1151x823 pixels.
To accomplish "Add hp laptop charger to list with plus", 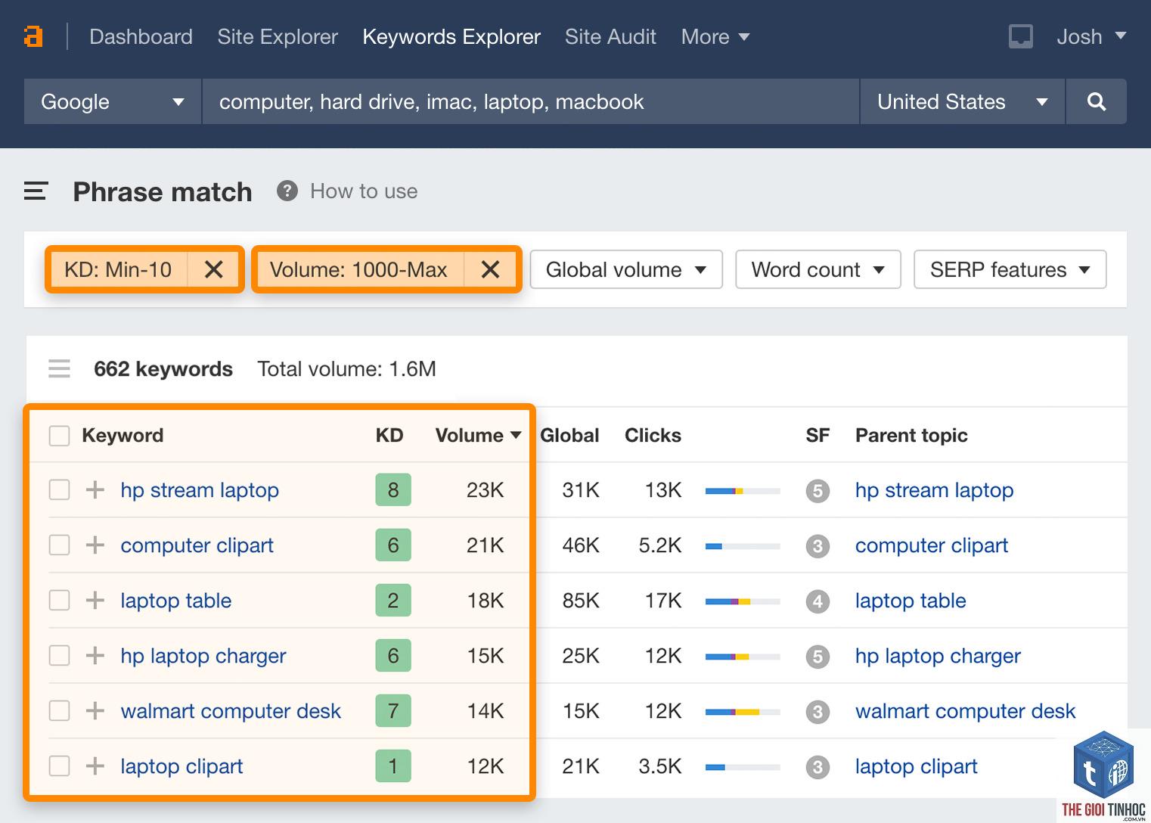I will pos(95,655).
